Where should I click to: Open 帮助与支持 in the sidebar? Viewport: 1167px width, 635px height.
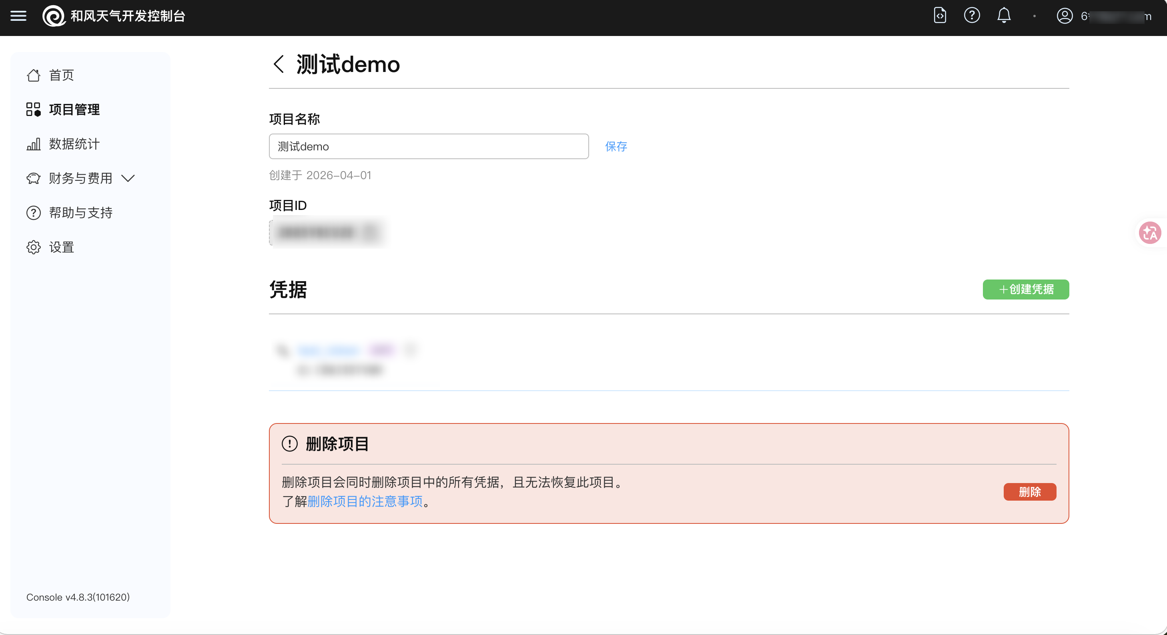tap(69, 213)
